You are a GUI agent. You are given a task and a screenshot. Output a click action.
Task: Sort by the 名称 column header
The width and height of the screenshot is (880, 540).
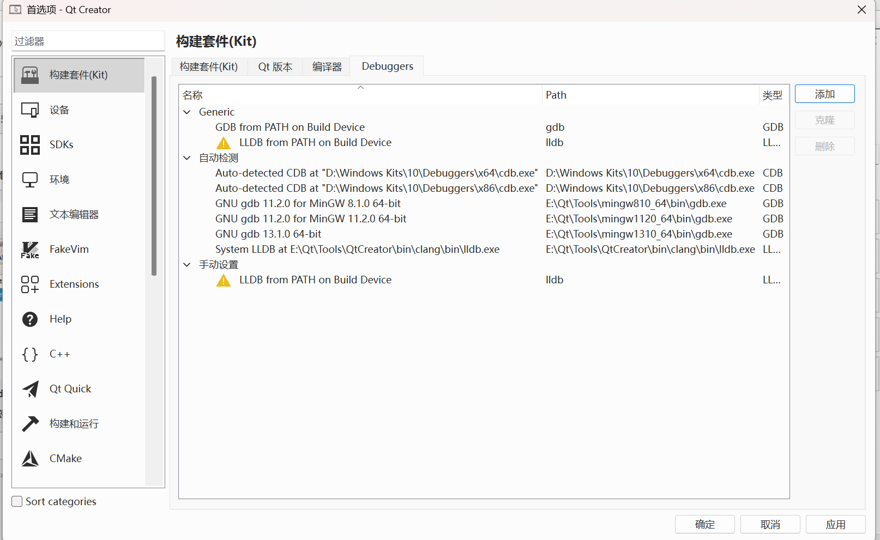pos(360,95)
